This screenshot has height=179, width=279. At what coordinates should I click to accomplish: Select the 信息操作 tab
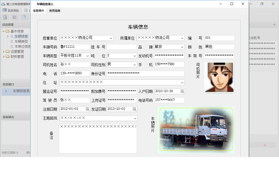[38, 11]
